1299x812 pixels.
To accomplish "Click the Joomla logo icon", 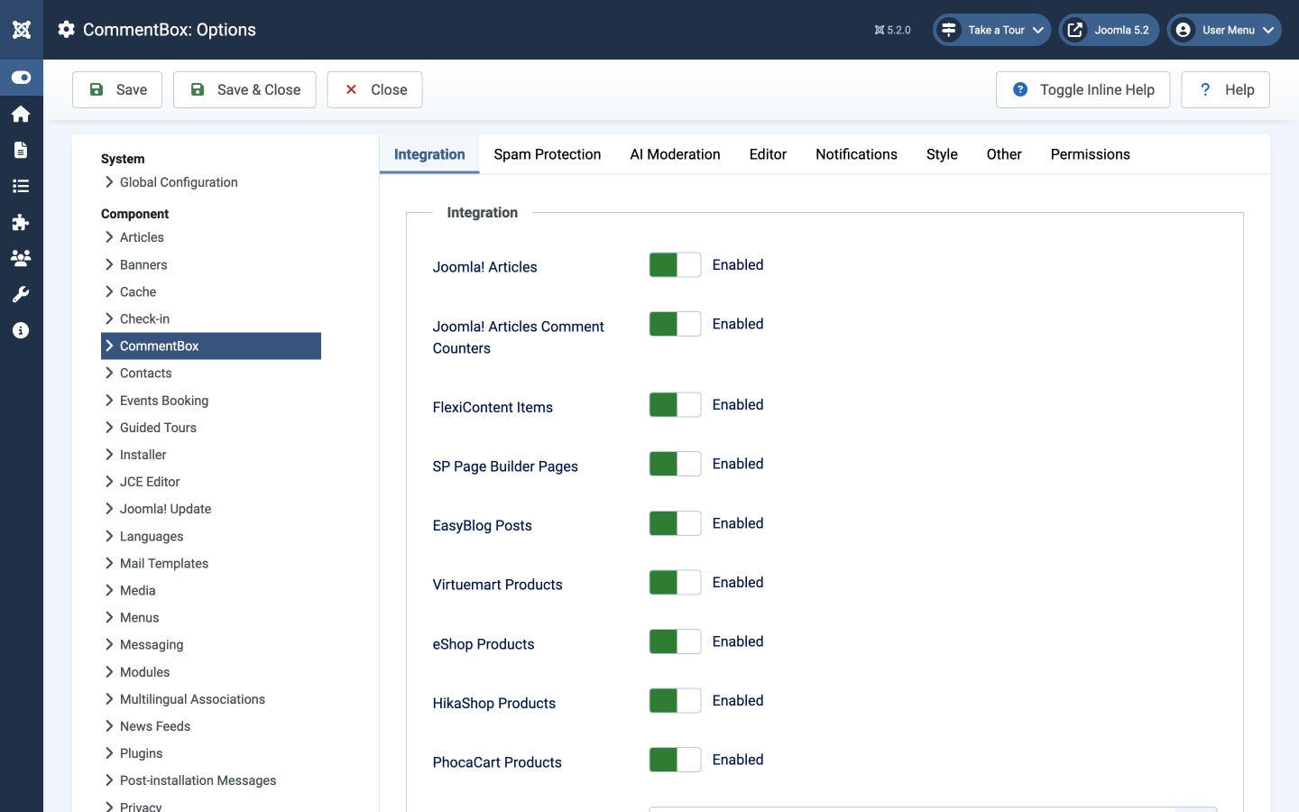I will click(22, 30).
